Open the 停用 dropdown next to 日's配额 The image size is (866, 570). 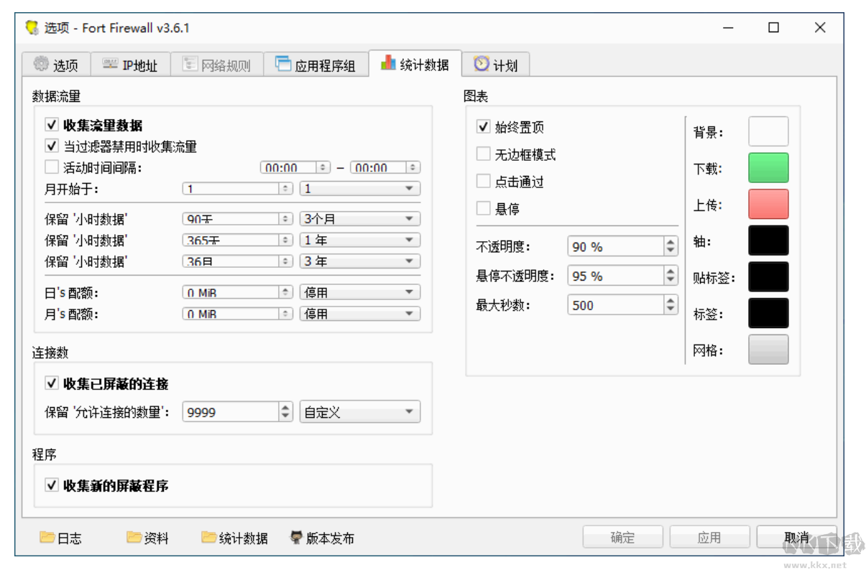point(359,291)
